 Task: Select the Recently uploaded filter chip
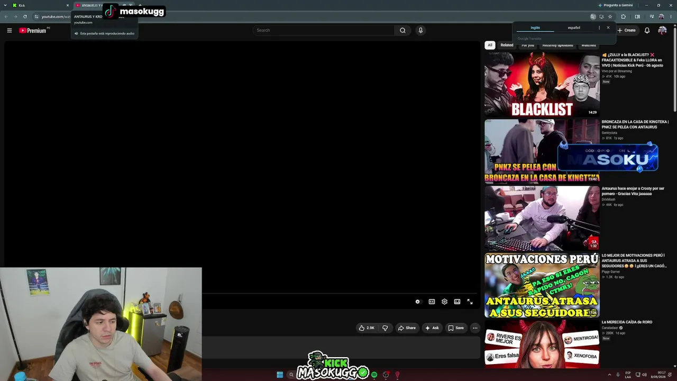557,45
